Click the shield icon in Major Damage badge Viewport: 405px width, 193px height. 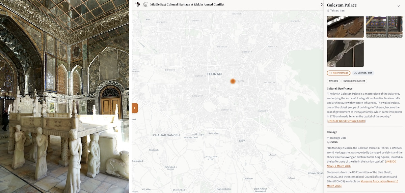click(x=330, y=73)
